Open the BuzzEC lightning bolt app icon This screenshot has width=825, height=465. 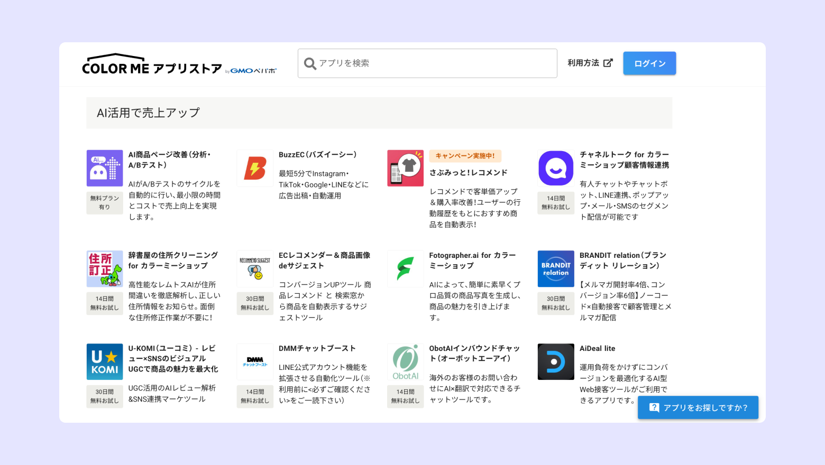tap(255, 168)
